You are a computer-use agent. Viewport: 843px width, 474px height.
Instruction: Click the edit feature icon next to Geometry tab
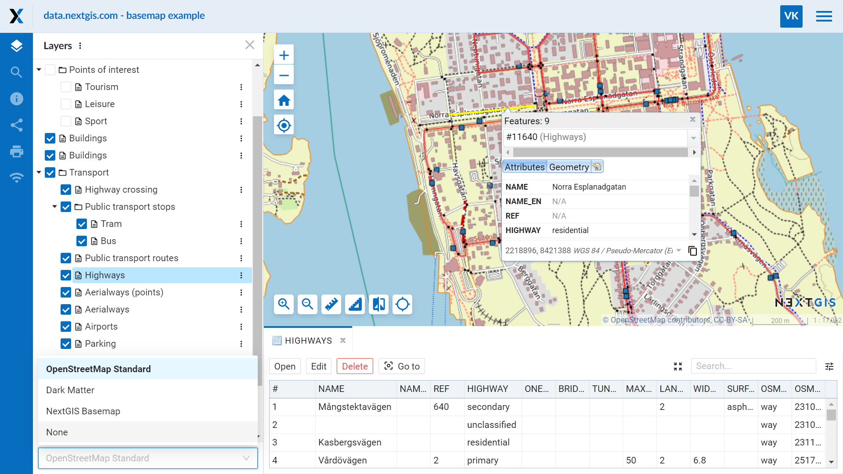(x=597, y=167)
